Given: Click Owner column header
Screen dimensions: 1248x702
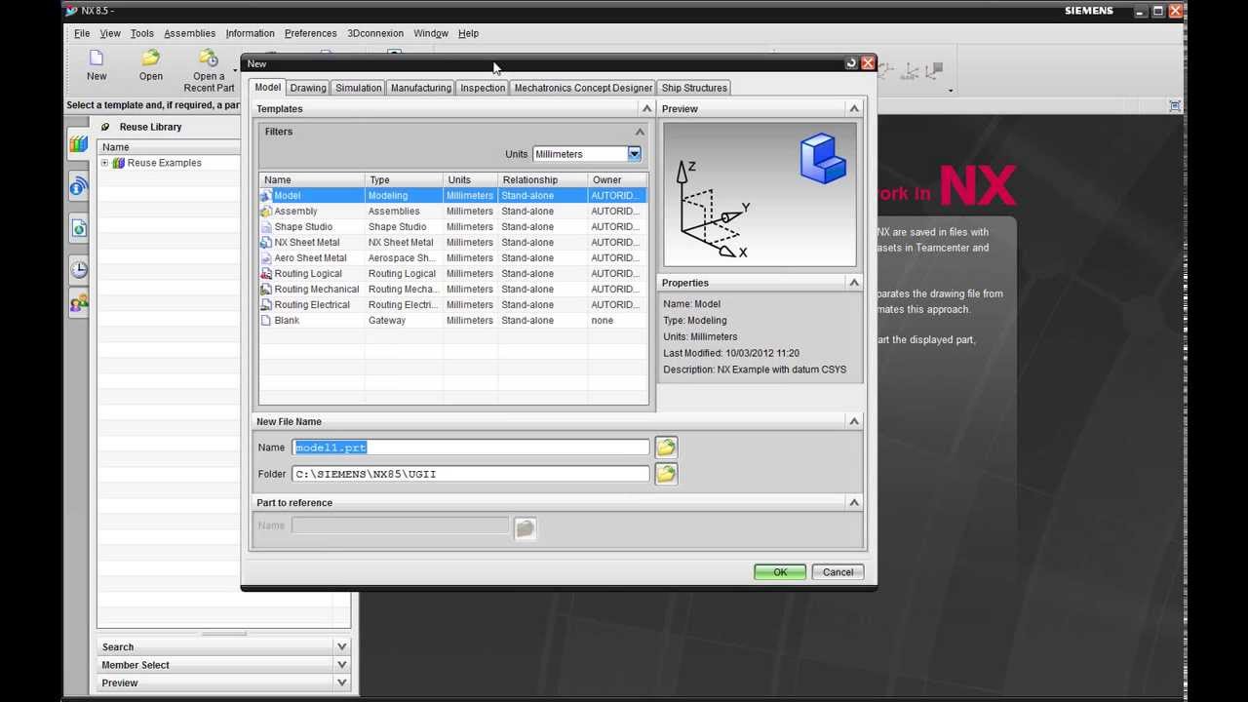Looking at the screenshot, I should pos(617,180).
